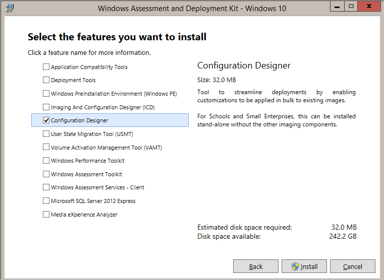Uncheck the Configuration Designer checkbox

pos(46,120)
